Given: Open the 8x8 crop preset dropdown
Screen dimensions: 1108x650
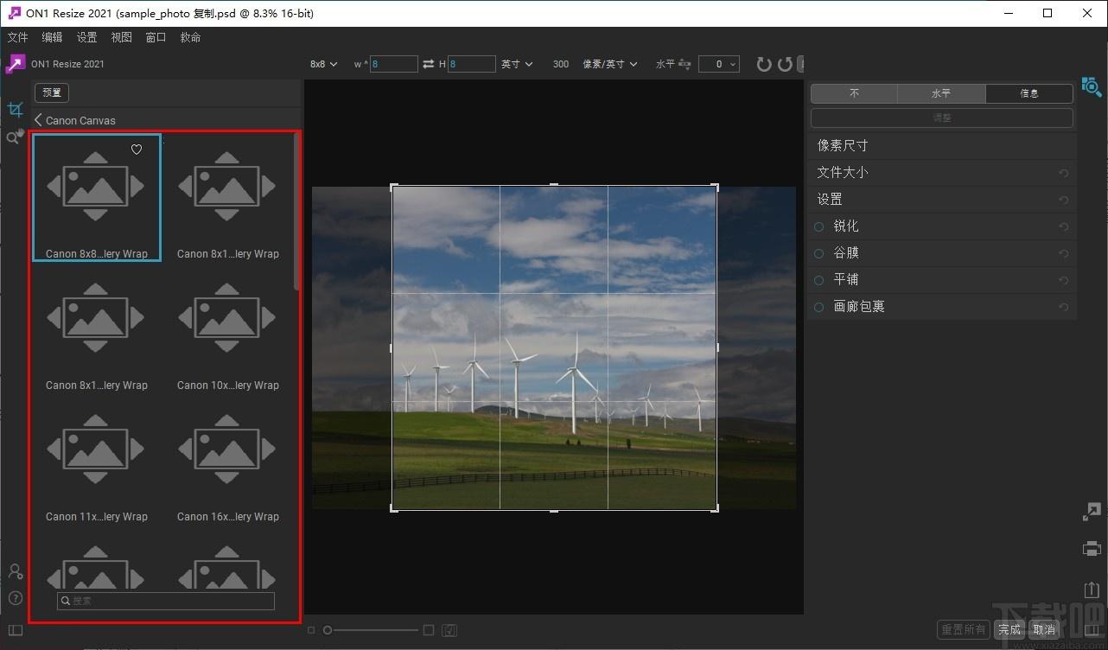Looking at the screenshot, I should pos(324,64).
